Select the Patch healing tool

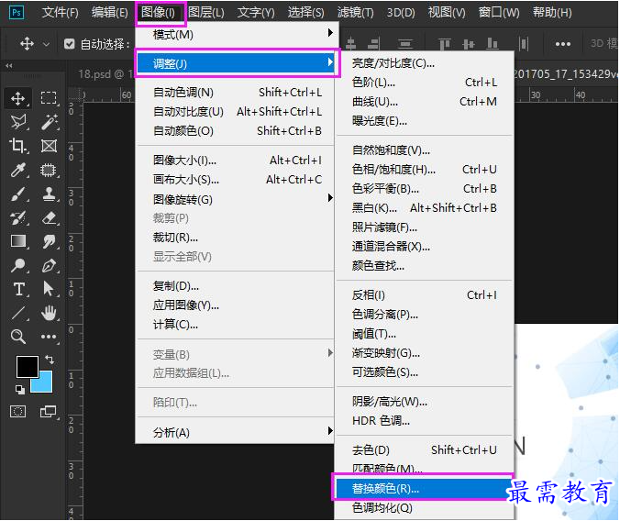tap(49, 170)
